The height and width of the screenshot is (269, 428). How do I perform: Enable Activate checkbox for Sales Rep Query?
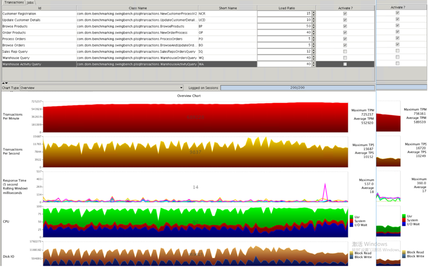(345, 52)
